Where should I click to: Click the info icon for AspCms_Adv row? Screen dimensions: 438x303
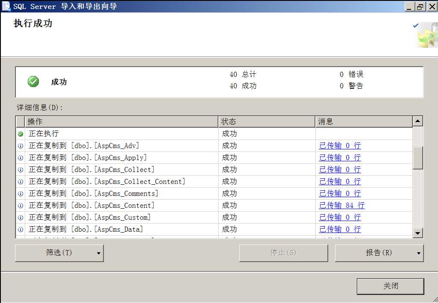[x=21, y=146]
